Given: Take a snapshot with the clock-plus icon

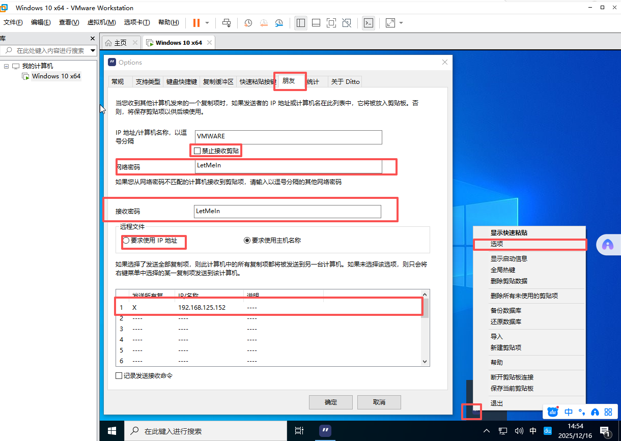Looking at the screenshot, I should (x=248, y=23).
